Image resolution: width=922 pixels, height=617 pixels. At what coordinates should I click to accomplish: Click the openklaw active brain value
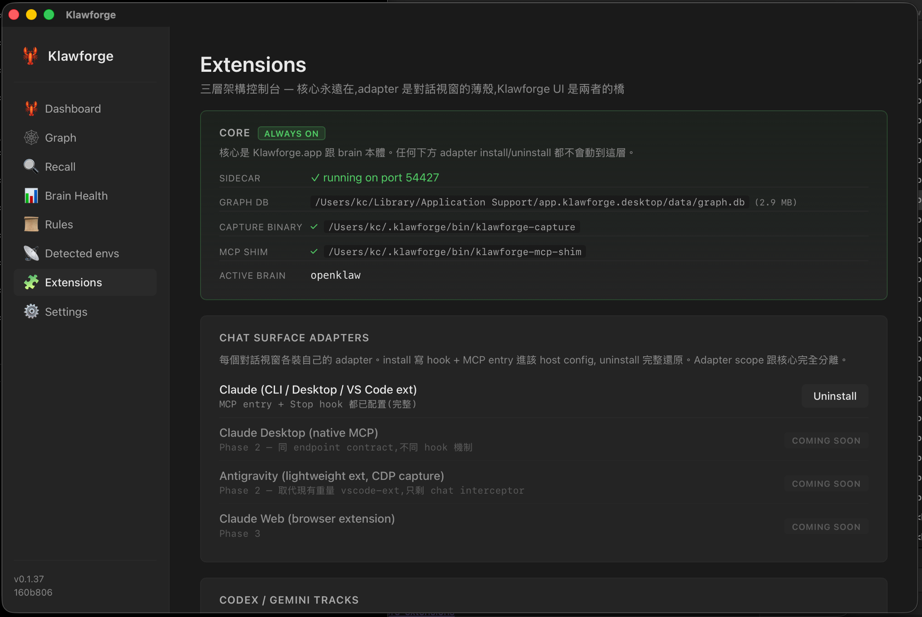click(x=336, y=275)
